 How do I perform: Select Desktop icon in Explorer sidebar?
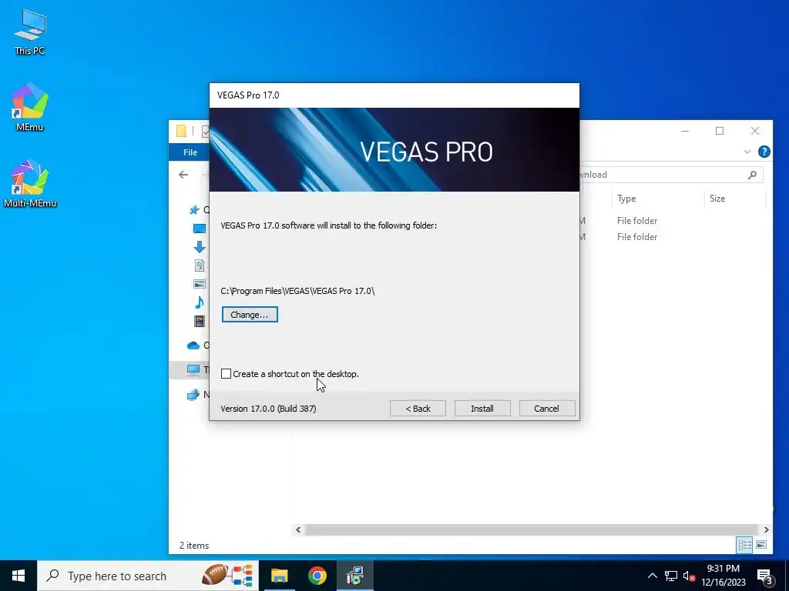point(200,229)
